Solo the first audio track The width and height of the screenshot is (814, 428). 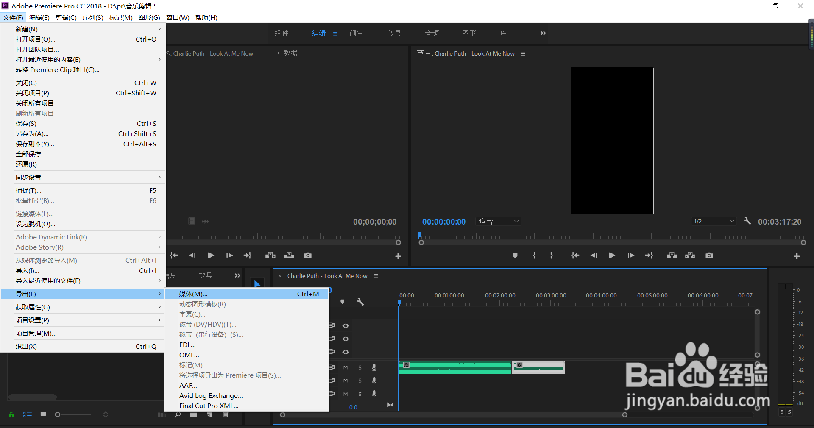click(360, 367)
